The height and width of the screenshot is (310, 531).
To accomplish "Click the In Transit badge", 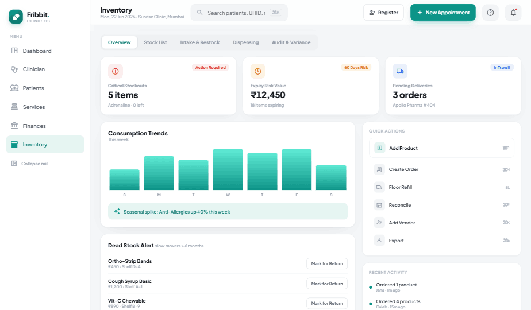I will (x=502, y=67).
